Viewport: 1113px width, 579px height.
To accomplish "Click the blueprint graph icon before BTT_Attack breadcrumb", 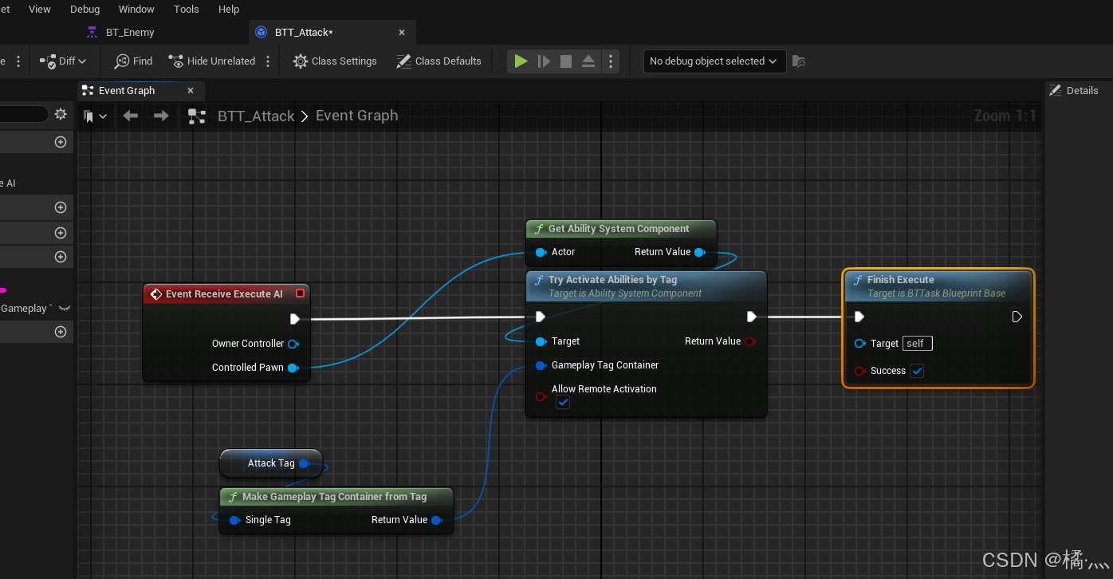I will pos(196,116).
